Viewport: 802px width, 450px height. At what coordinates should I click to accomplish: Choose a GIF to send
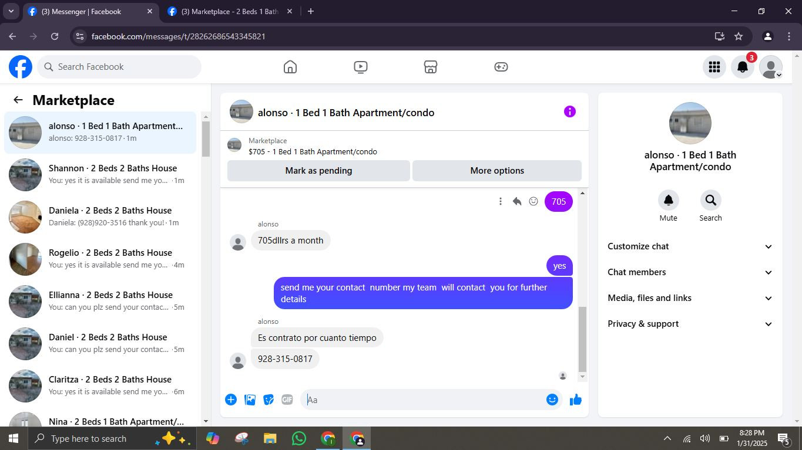point(287,400)
